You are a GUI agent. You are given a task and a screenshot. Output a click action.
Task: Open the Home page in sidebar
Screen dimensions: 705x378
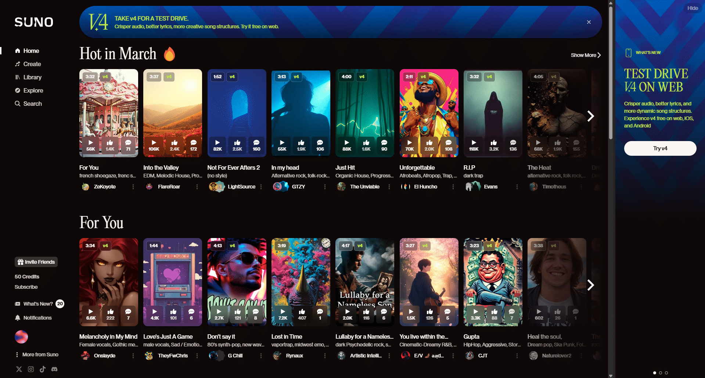click(x=27, y=51)
